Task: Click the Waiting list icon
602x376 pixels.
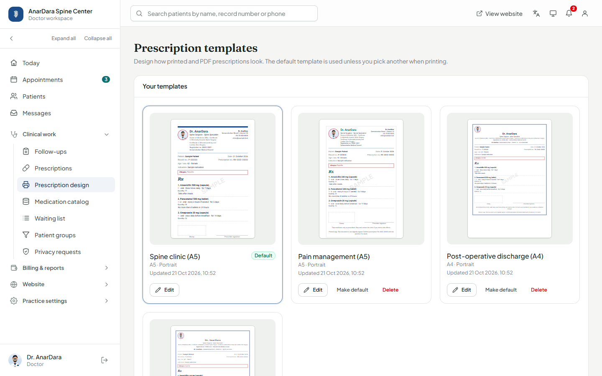Action: (26, 218)
